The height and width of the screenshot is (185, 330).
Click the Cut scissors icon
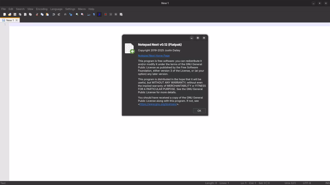pos(37,14)
